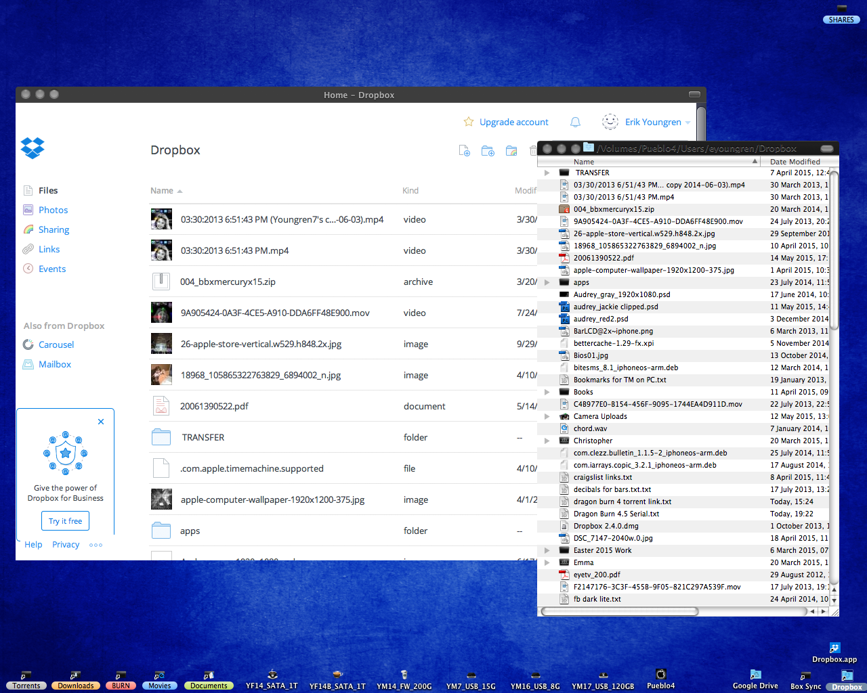The width and height of the screenshot is (867, 693).
Task: Expand the Camera Uploads folder in Finder
Action: pyautogui.click(x=547, y=416)
